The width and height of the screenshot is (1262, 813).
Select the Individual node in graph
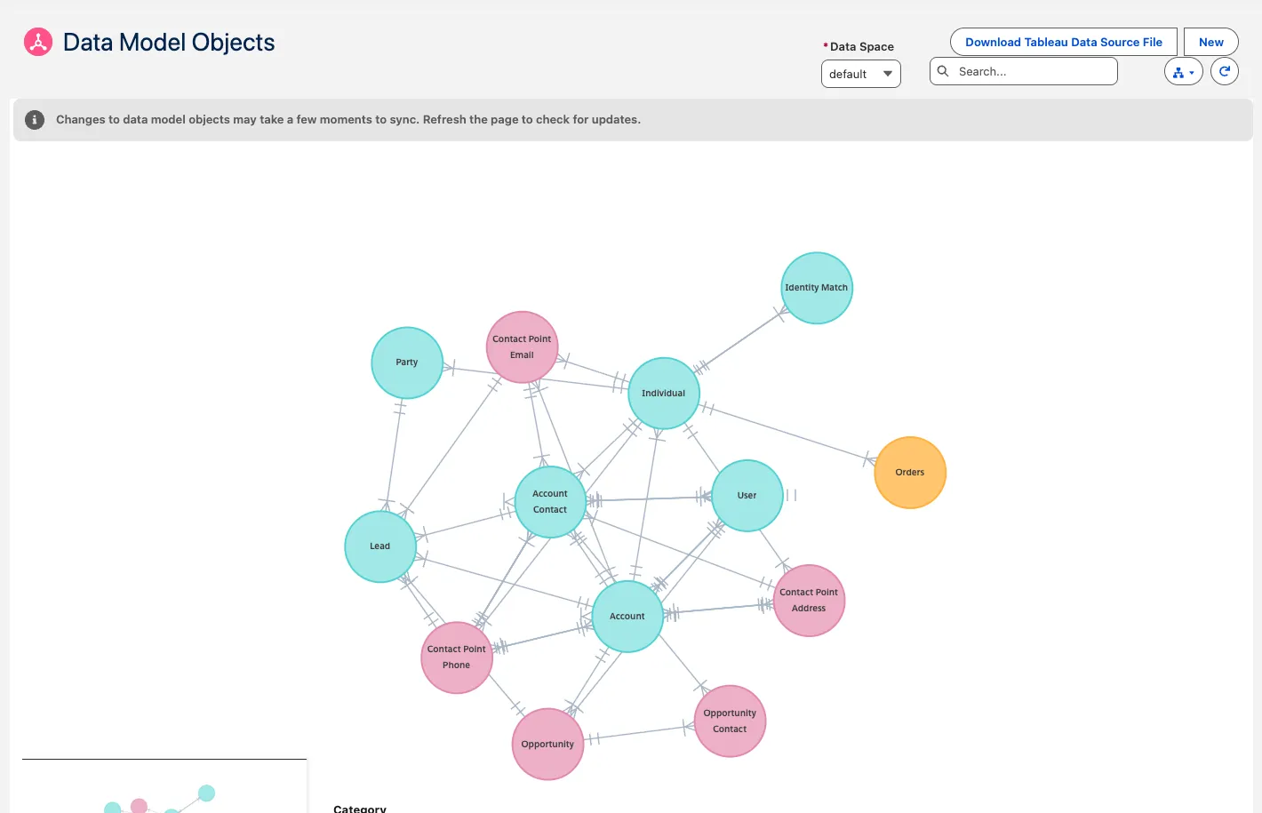tap(663, 393)
